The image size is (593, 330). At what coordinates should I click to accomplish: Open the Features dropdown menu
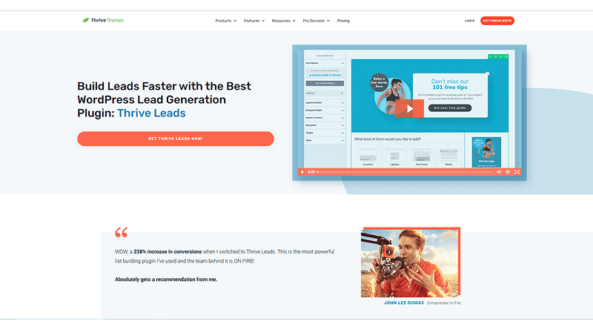pyautogui.click(x=254, y=21)
